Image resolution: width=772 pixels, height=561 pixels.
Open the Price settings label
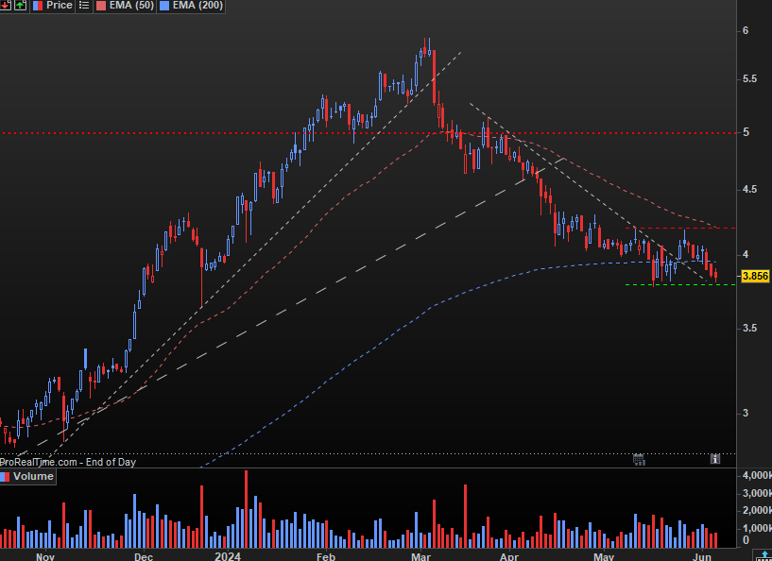coord(60,6)
